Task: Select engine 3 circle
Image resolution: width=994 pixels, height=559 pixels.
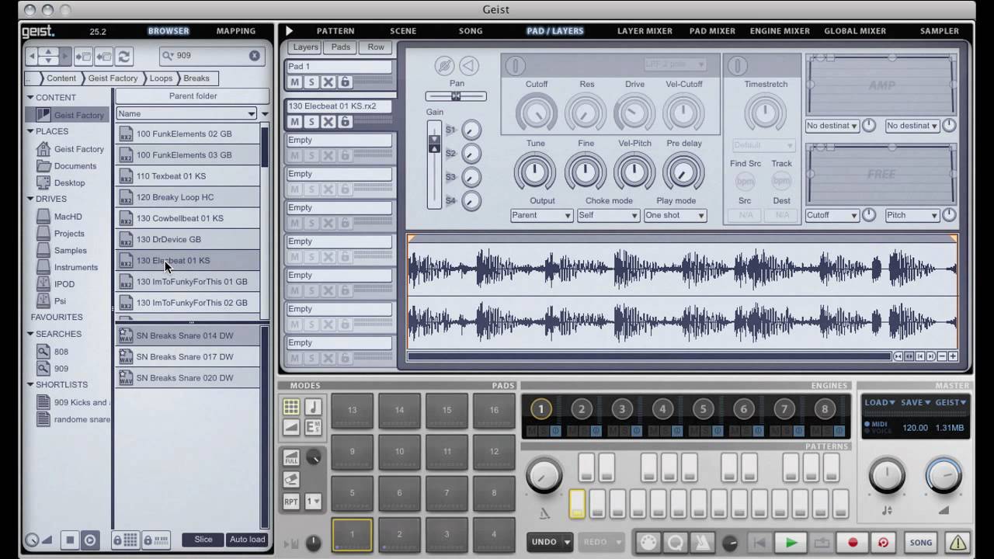Action: (622, 409)
